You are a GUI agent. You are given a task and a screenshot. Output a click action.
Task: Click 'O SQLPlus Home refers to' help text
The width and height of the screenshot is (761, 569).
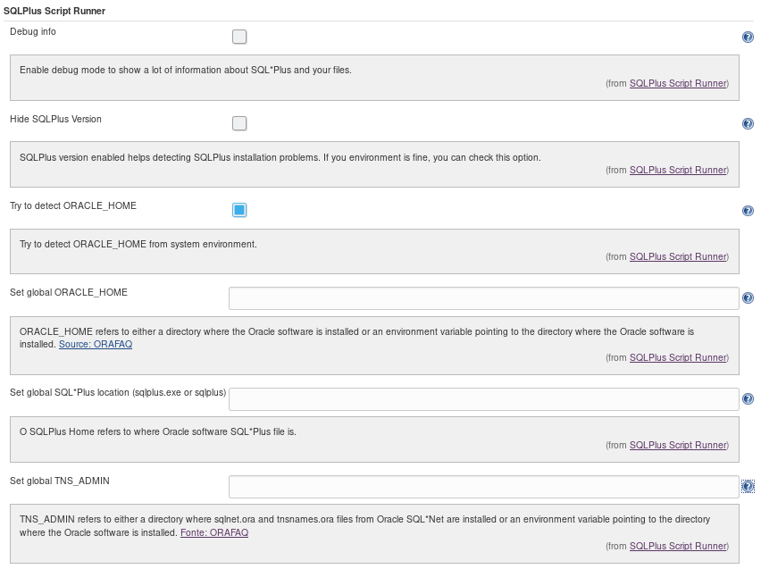point(158,431)
